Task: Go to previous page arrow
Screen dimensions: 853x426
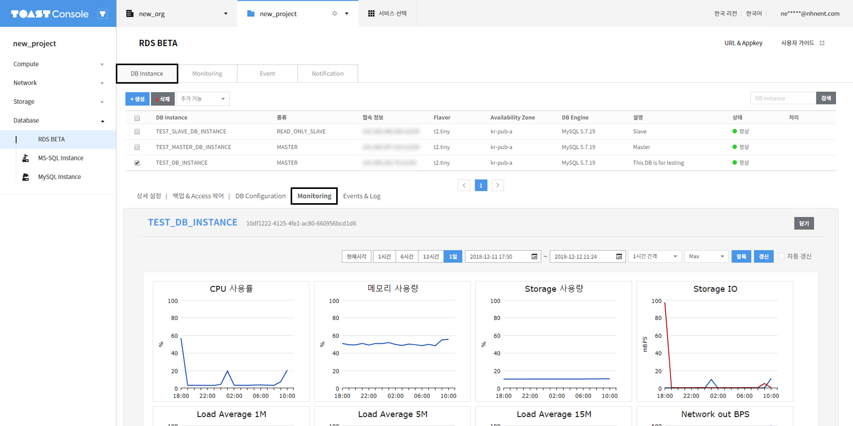Action: (x=464, y=185)
